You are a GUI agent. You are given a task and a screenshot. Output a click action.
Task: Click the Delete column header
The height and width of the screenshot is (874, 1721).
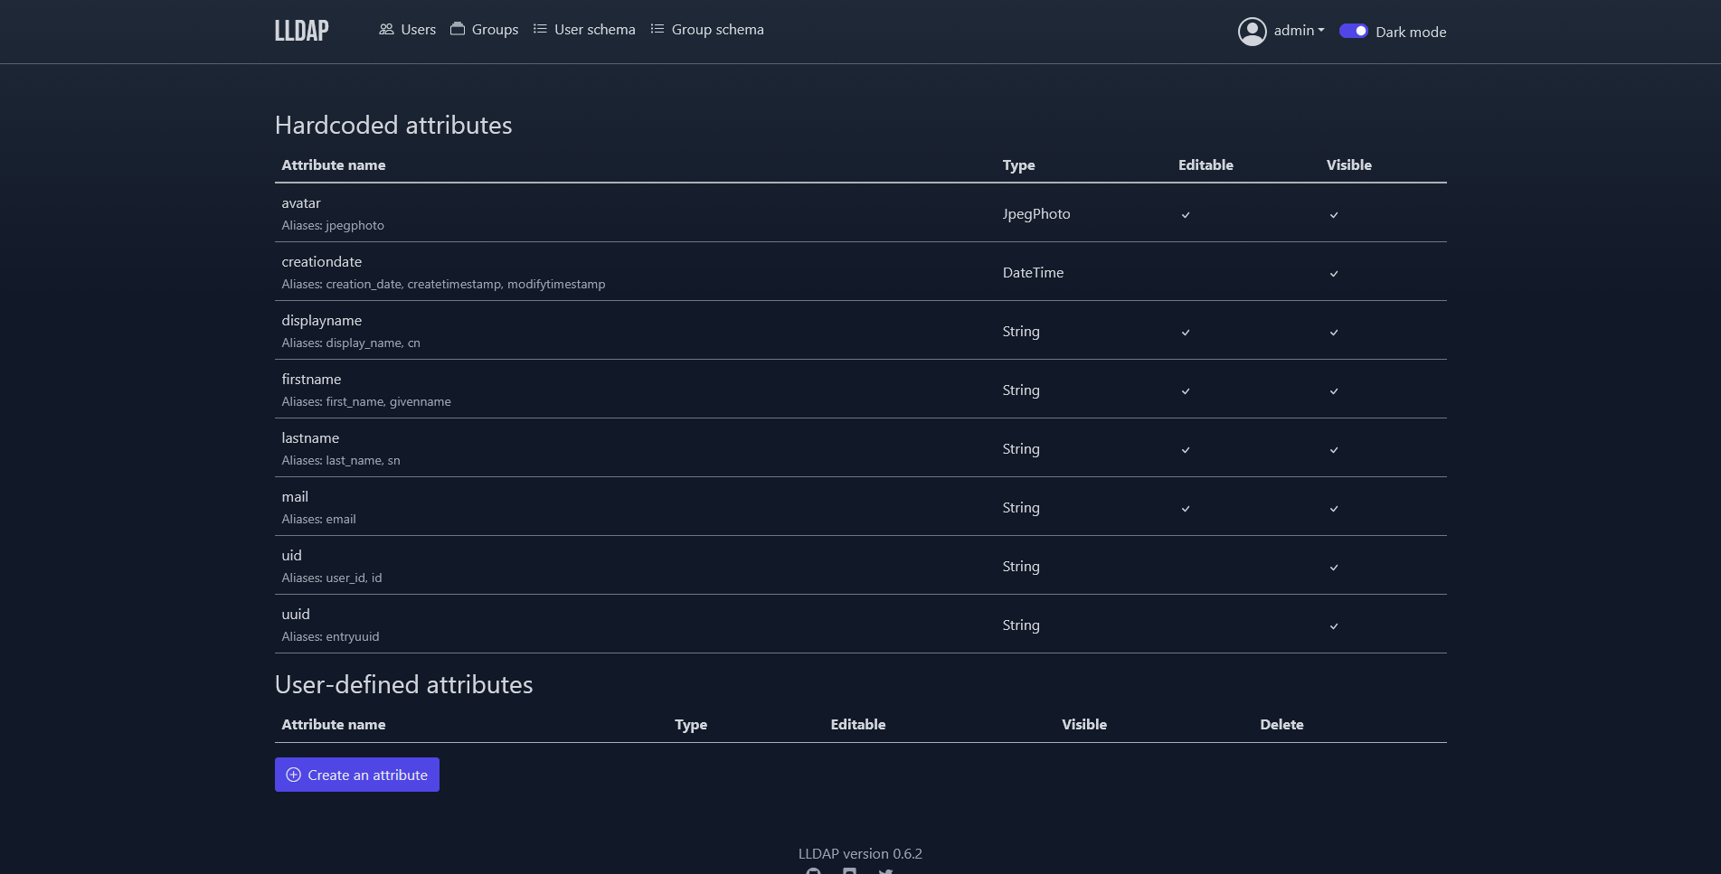(x=1281, y=725)
